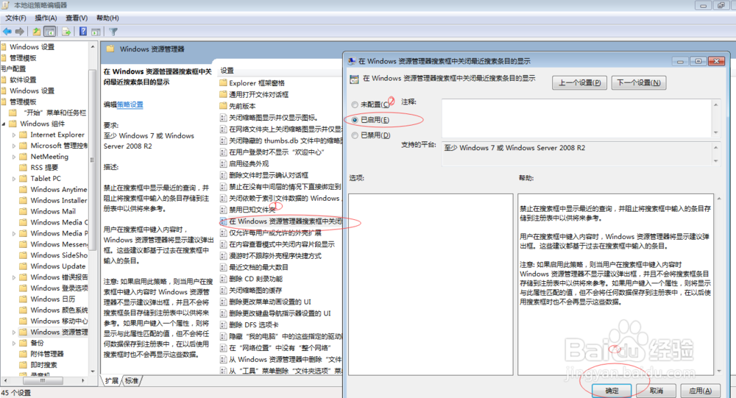Click the policy icon beside 漫游时不跟踪外壳程序快捷方式

pyautogui.click(x=224, y=255)
